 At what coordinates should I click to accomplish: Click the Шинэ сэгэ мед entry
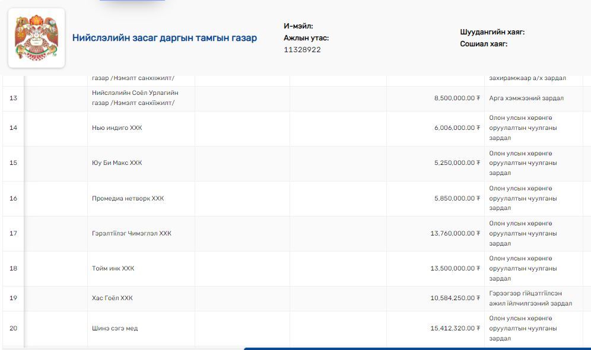tap(115, 328)
